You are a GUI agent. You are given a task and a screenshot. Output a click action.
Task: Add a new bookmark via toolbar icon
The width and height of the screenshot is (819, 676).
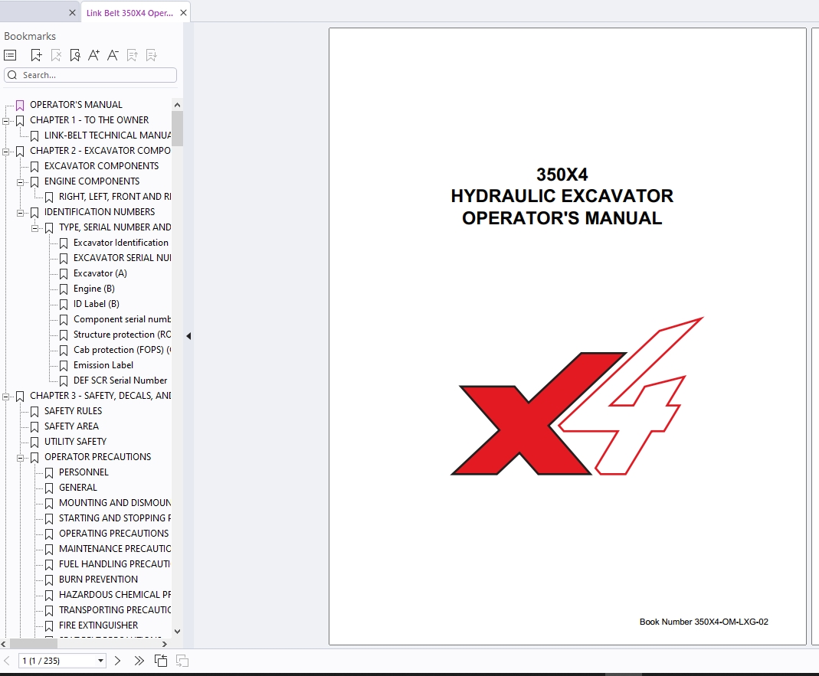pyautogui.click(x=36, y=55)
